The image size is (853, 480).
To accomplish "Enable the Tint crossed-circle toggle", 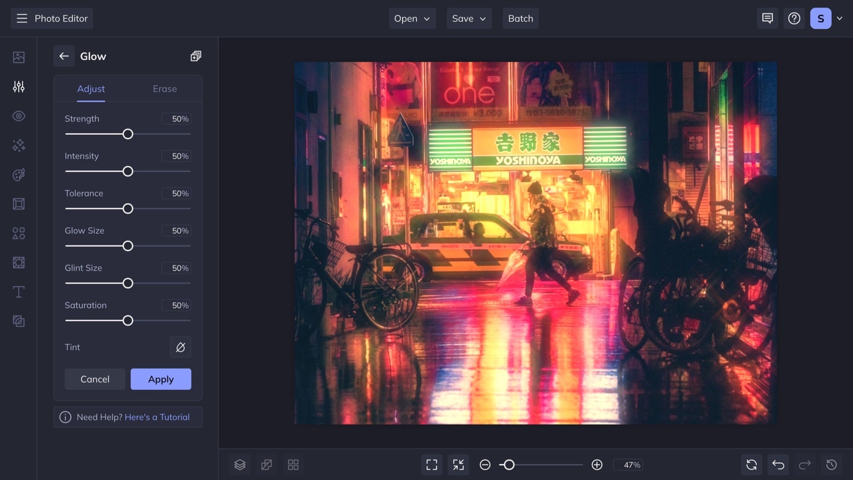I will coord(180,347).
